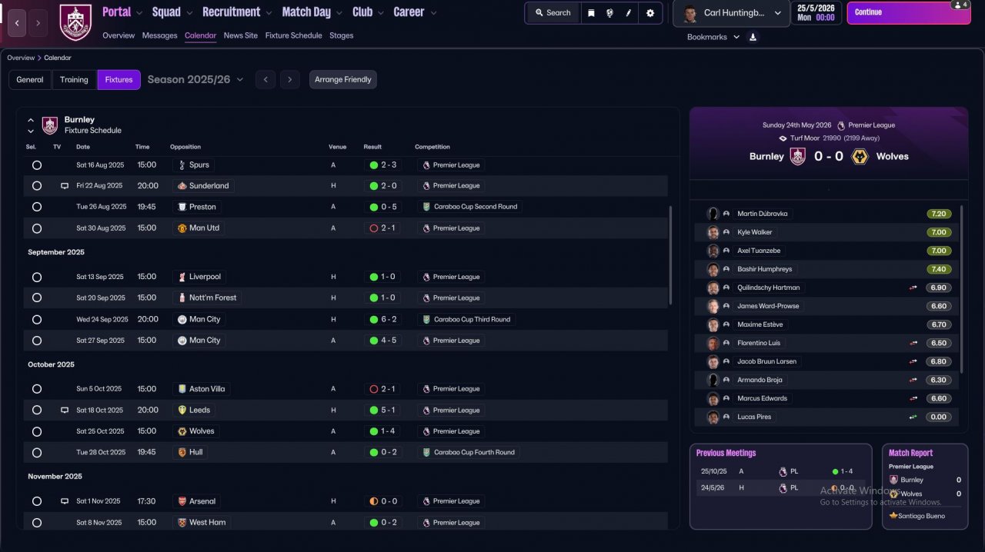This screenshot has width=985, height=552.
Task: Click TV icon on the Arsenal row
Action: [x=65, y=501]
